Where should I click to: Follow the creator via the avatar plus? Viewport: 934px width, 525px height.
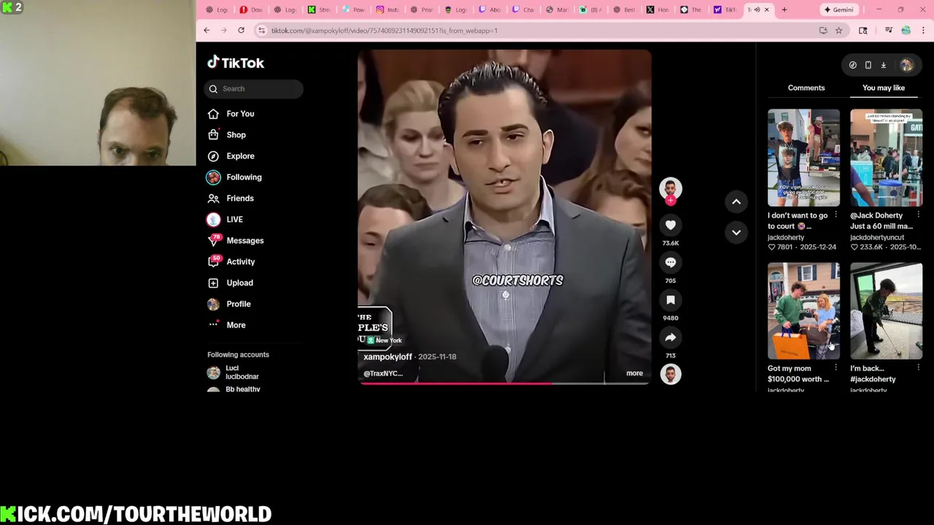[x=671, y=200]
